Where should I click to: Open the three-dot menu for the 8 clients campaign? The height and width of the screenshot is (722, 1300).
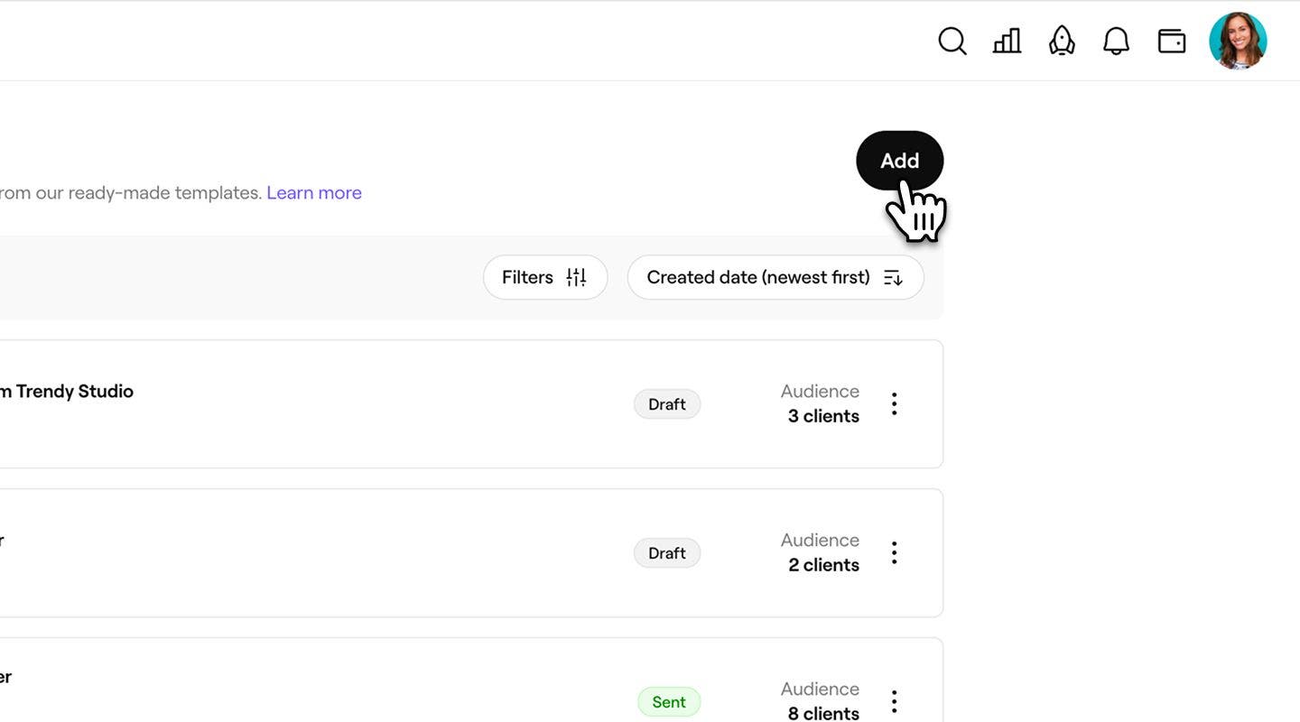(894, 701)
